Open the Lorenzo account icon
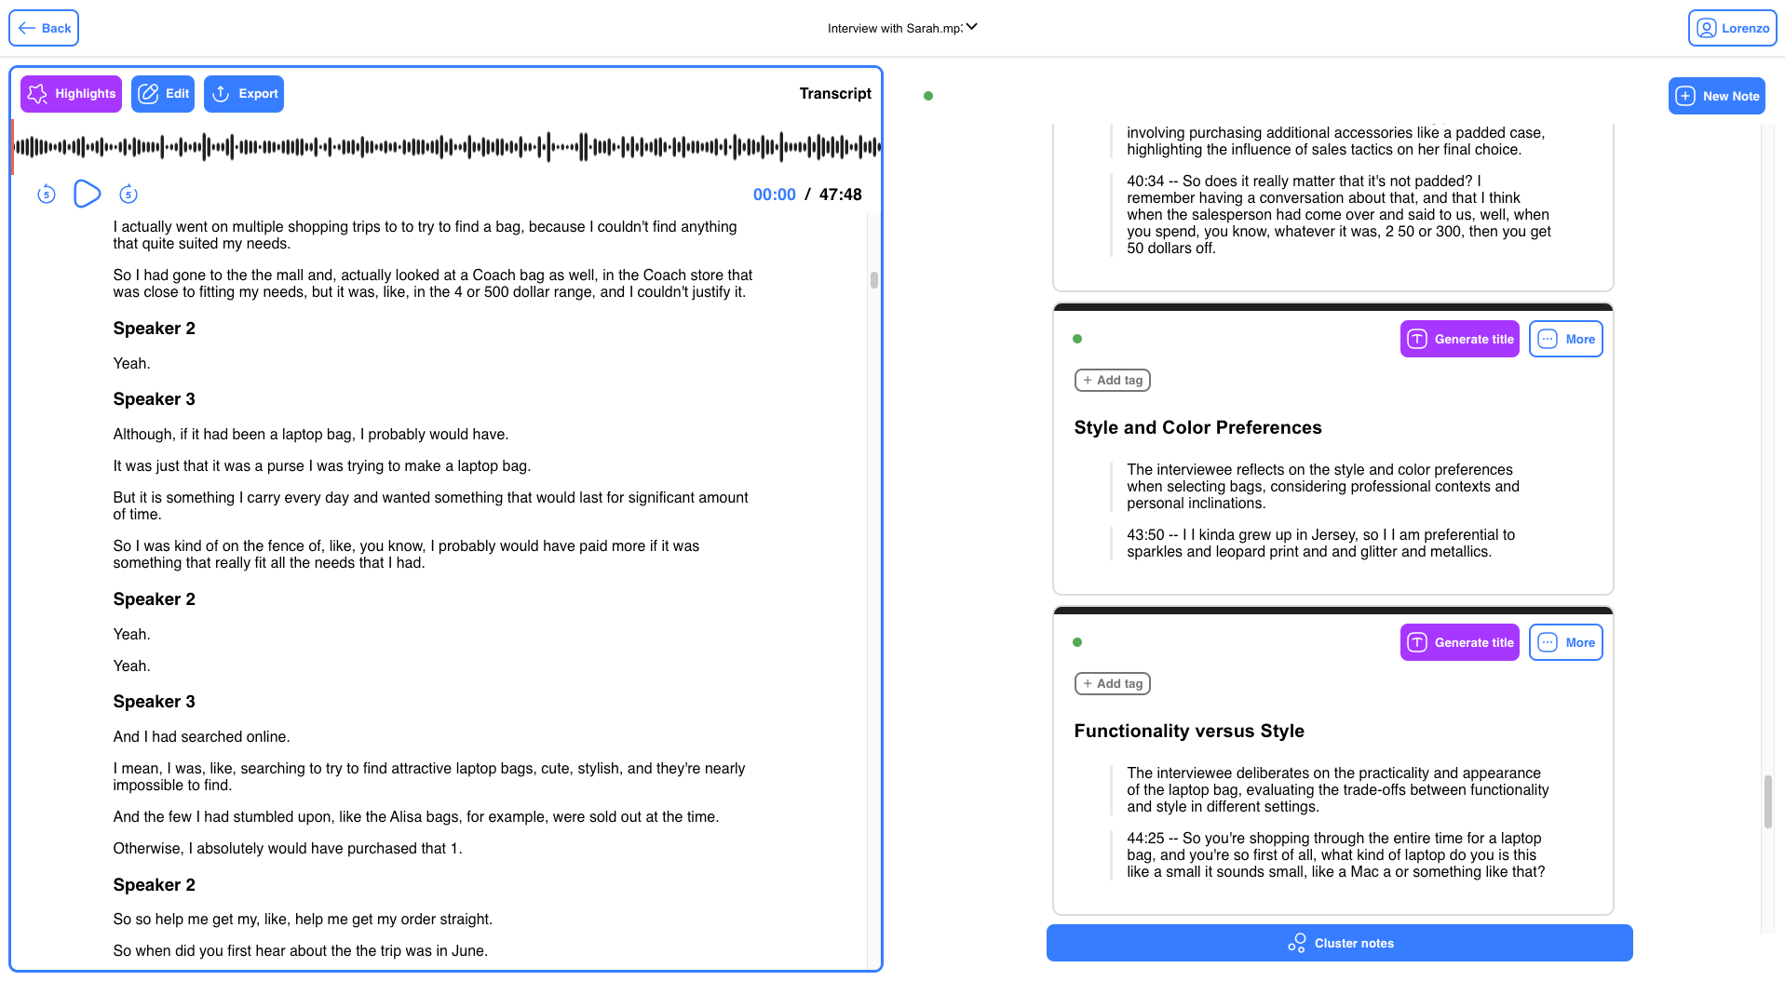The height and width of the screenshot is (981, 1785). pos(1706,28)
